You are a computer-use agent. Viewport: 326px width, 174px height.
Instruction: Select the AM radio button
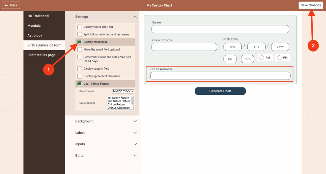pos(262,58)
